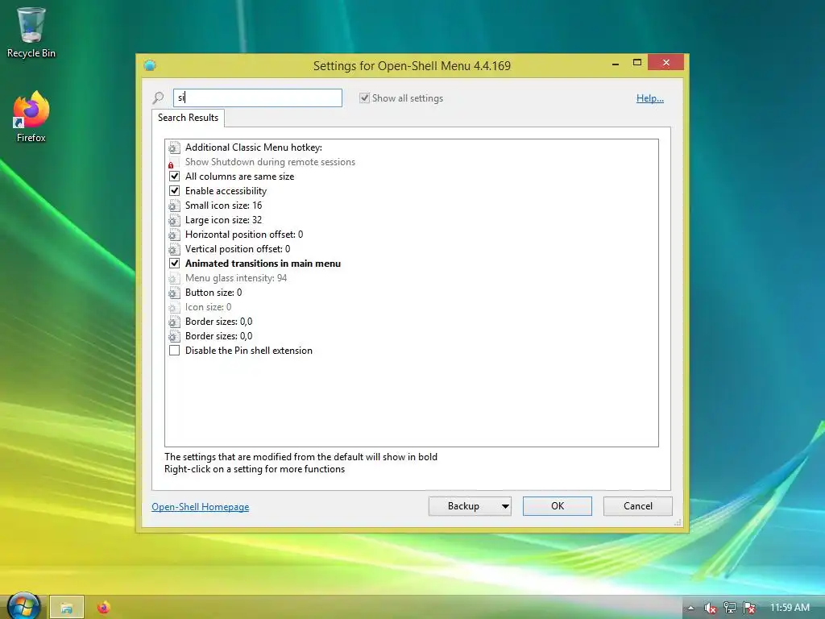Uncheck Animated transitions in main menu
Screen dimensions: 825x619
click(x=174, y=264)
